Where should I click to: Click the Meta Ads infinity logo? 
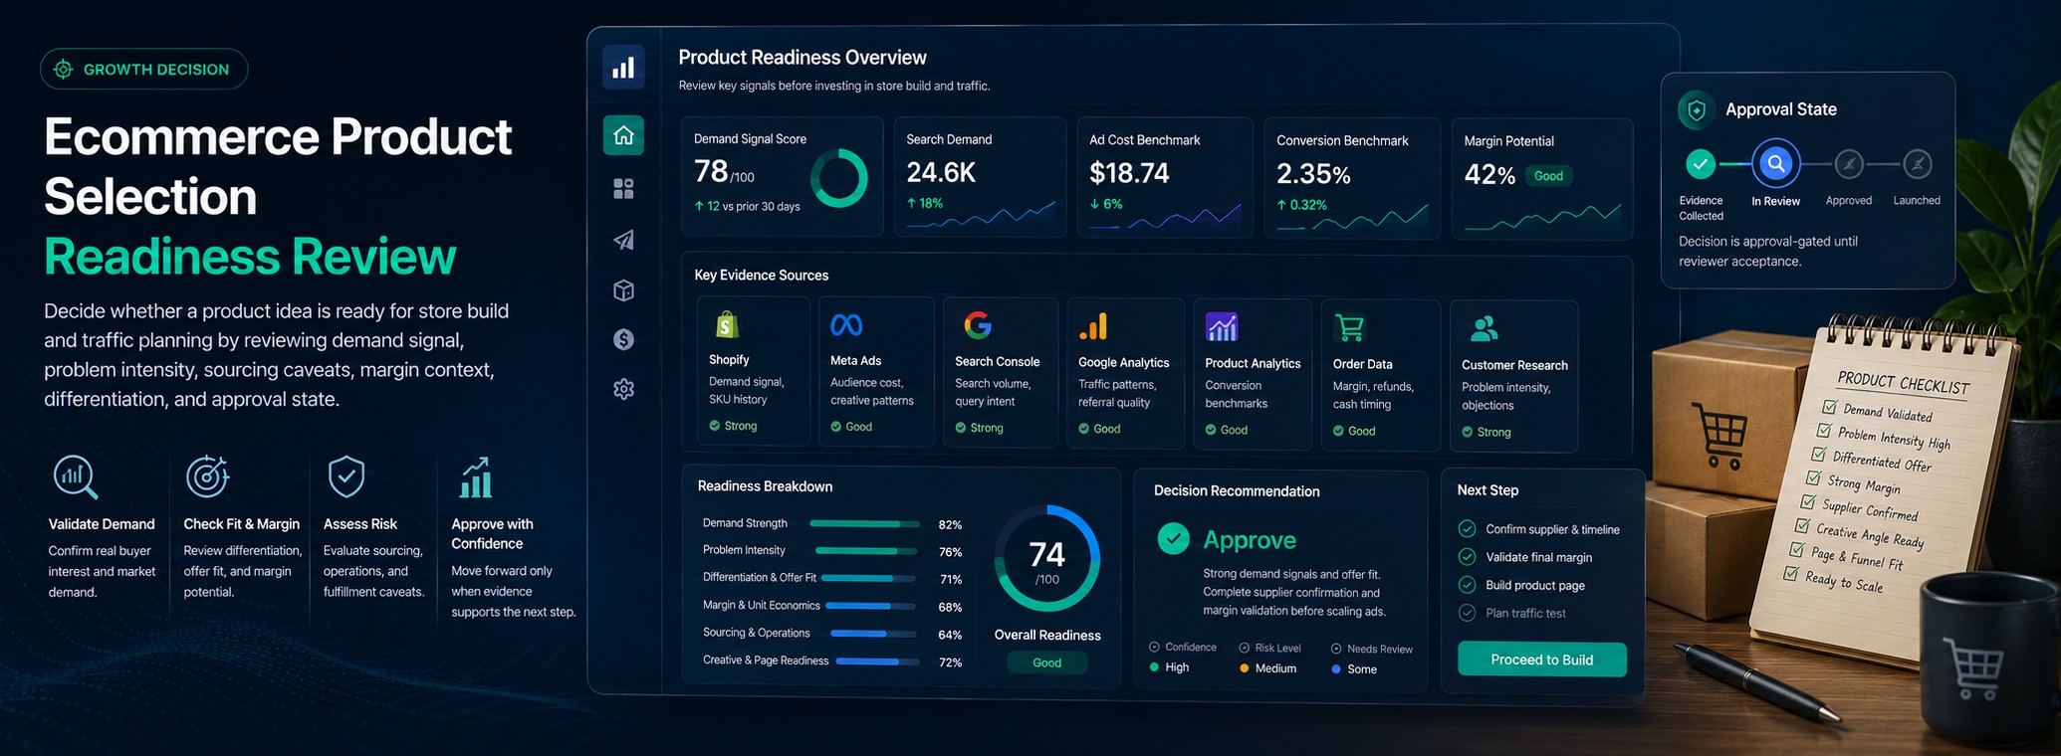coord(846,325)
